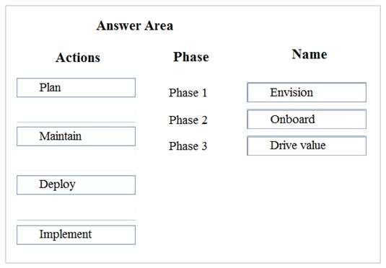Click the Phase 1 label
Screen dimensions: 386x268
[188, 93]
